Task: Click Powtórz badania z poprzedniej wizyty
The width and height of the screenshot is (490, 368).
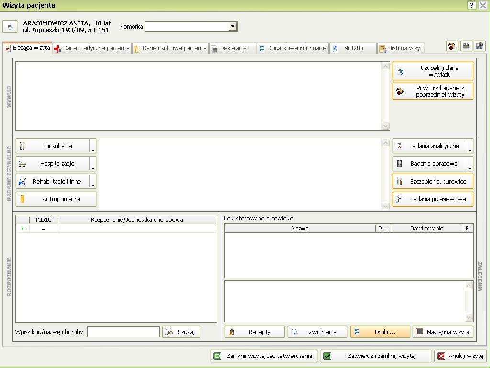Action: (x=433, y=92)
